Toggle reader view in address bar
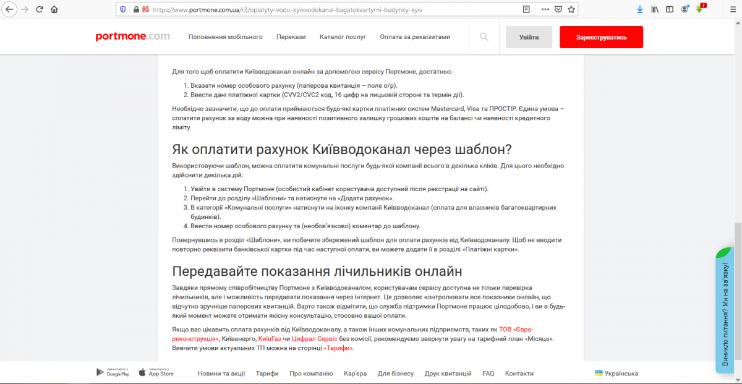 (526, 9)
